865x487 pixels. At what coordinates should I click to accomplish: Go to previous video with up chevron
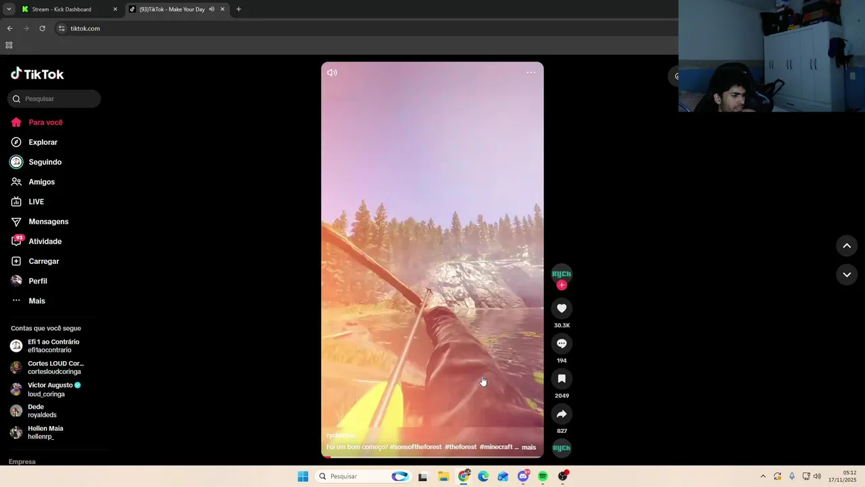point(847,246)
